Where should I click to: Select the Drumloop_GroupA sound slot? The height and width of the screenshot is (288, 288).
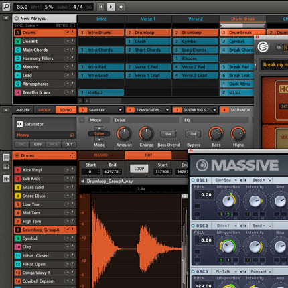click(45, 230)
